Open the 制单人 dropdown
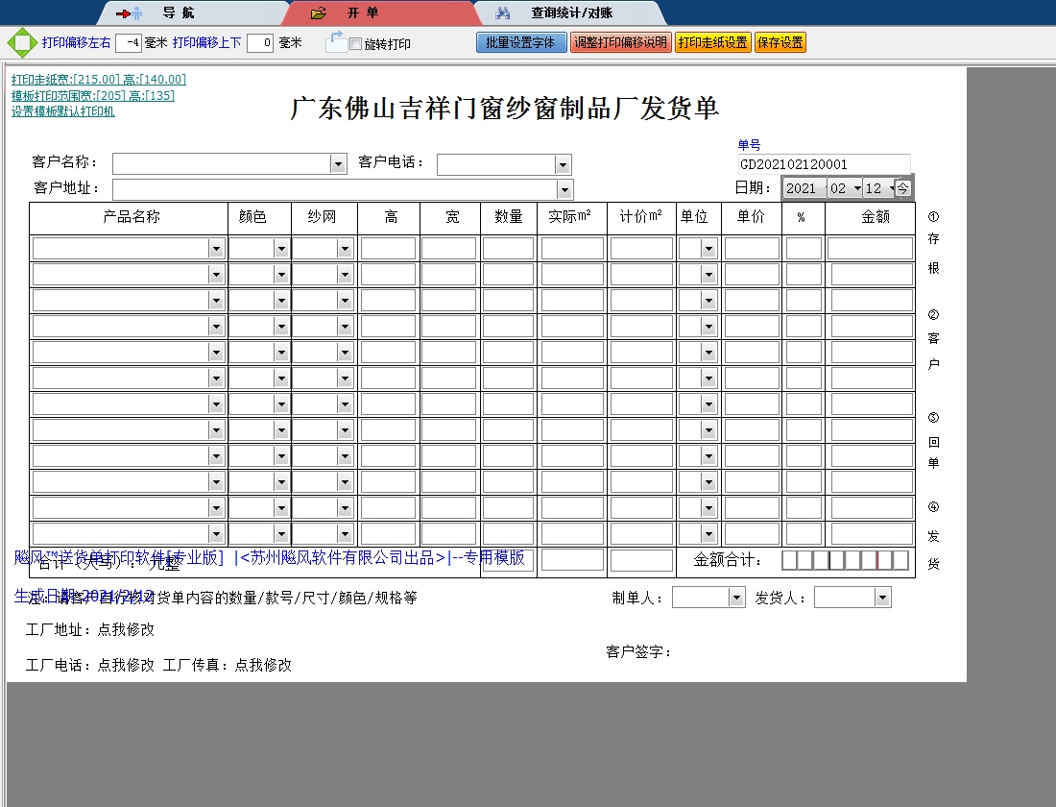 click(x=736, y=599)
